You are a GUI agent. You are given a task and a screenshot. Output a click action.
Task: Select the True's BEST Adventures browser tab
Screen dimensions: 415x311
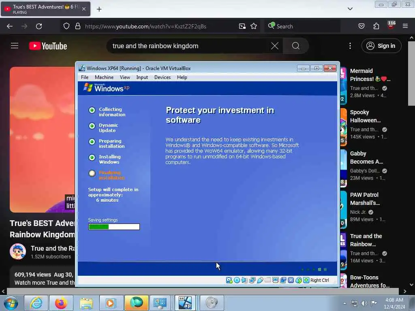click(45, 9)
